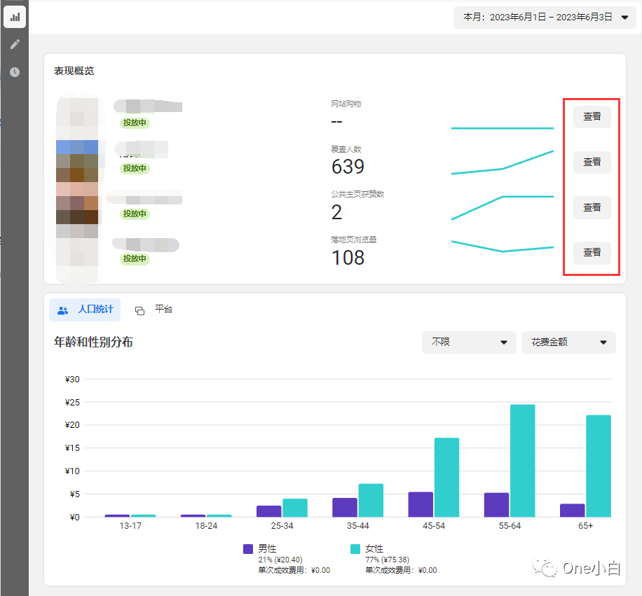Expand the 不限 filter dropdown

[x=469, y=342]
